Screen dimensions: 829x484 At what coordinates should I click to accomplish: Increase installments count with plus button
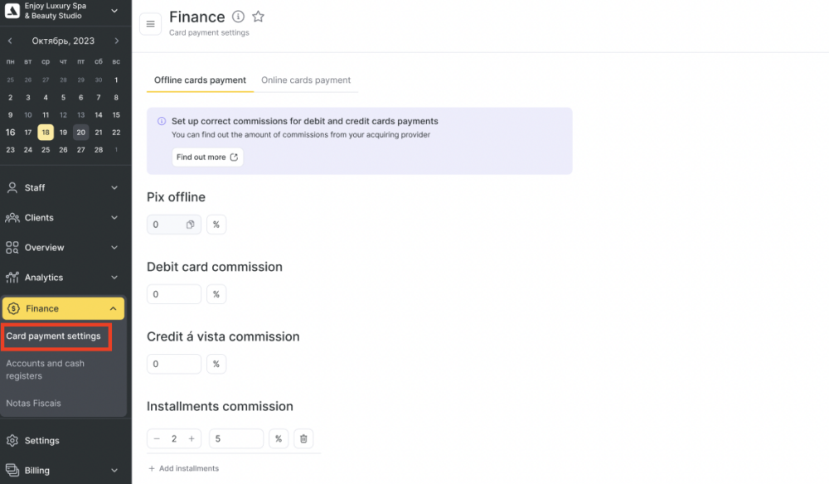click(191, 438)
